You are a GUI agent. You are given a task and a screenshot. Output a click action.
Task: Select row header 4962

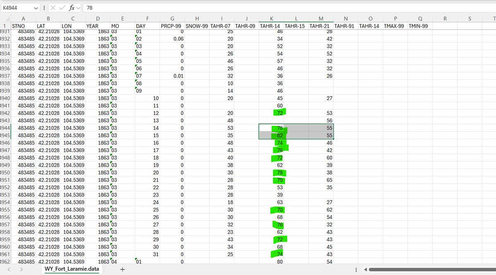click(x=5, y=262)
